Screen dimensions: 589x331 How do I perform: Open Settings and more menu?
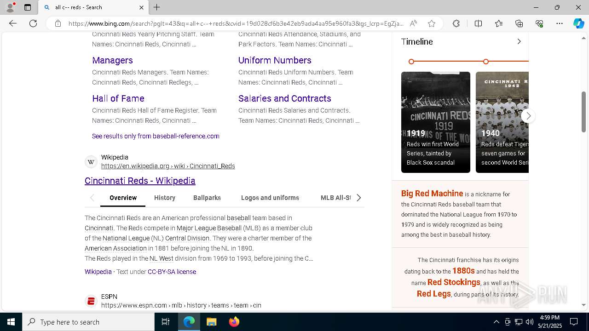pyautogui.click(x=560, y=23)
